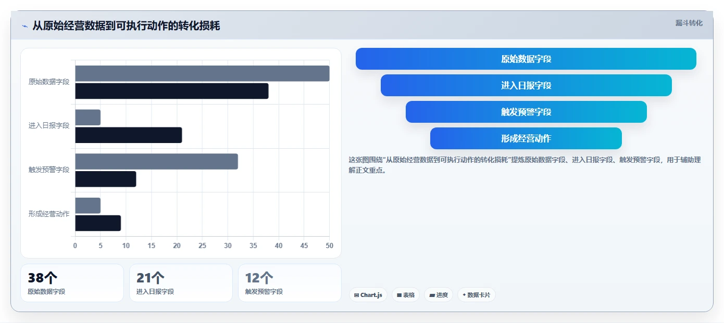Select the 原始数据字段 funnel stage bar

pyautogui.click(x=526, y=59)
